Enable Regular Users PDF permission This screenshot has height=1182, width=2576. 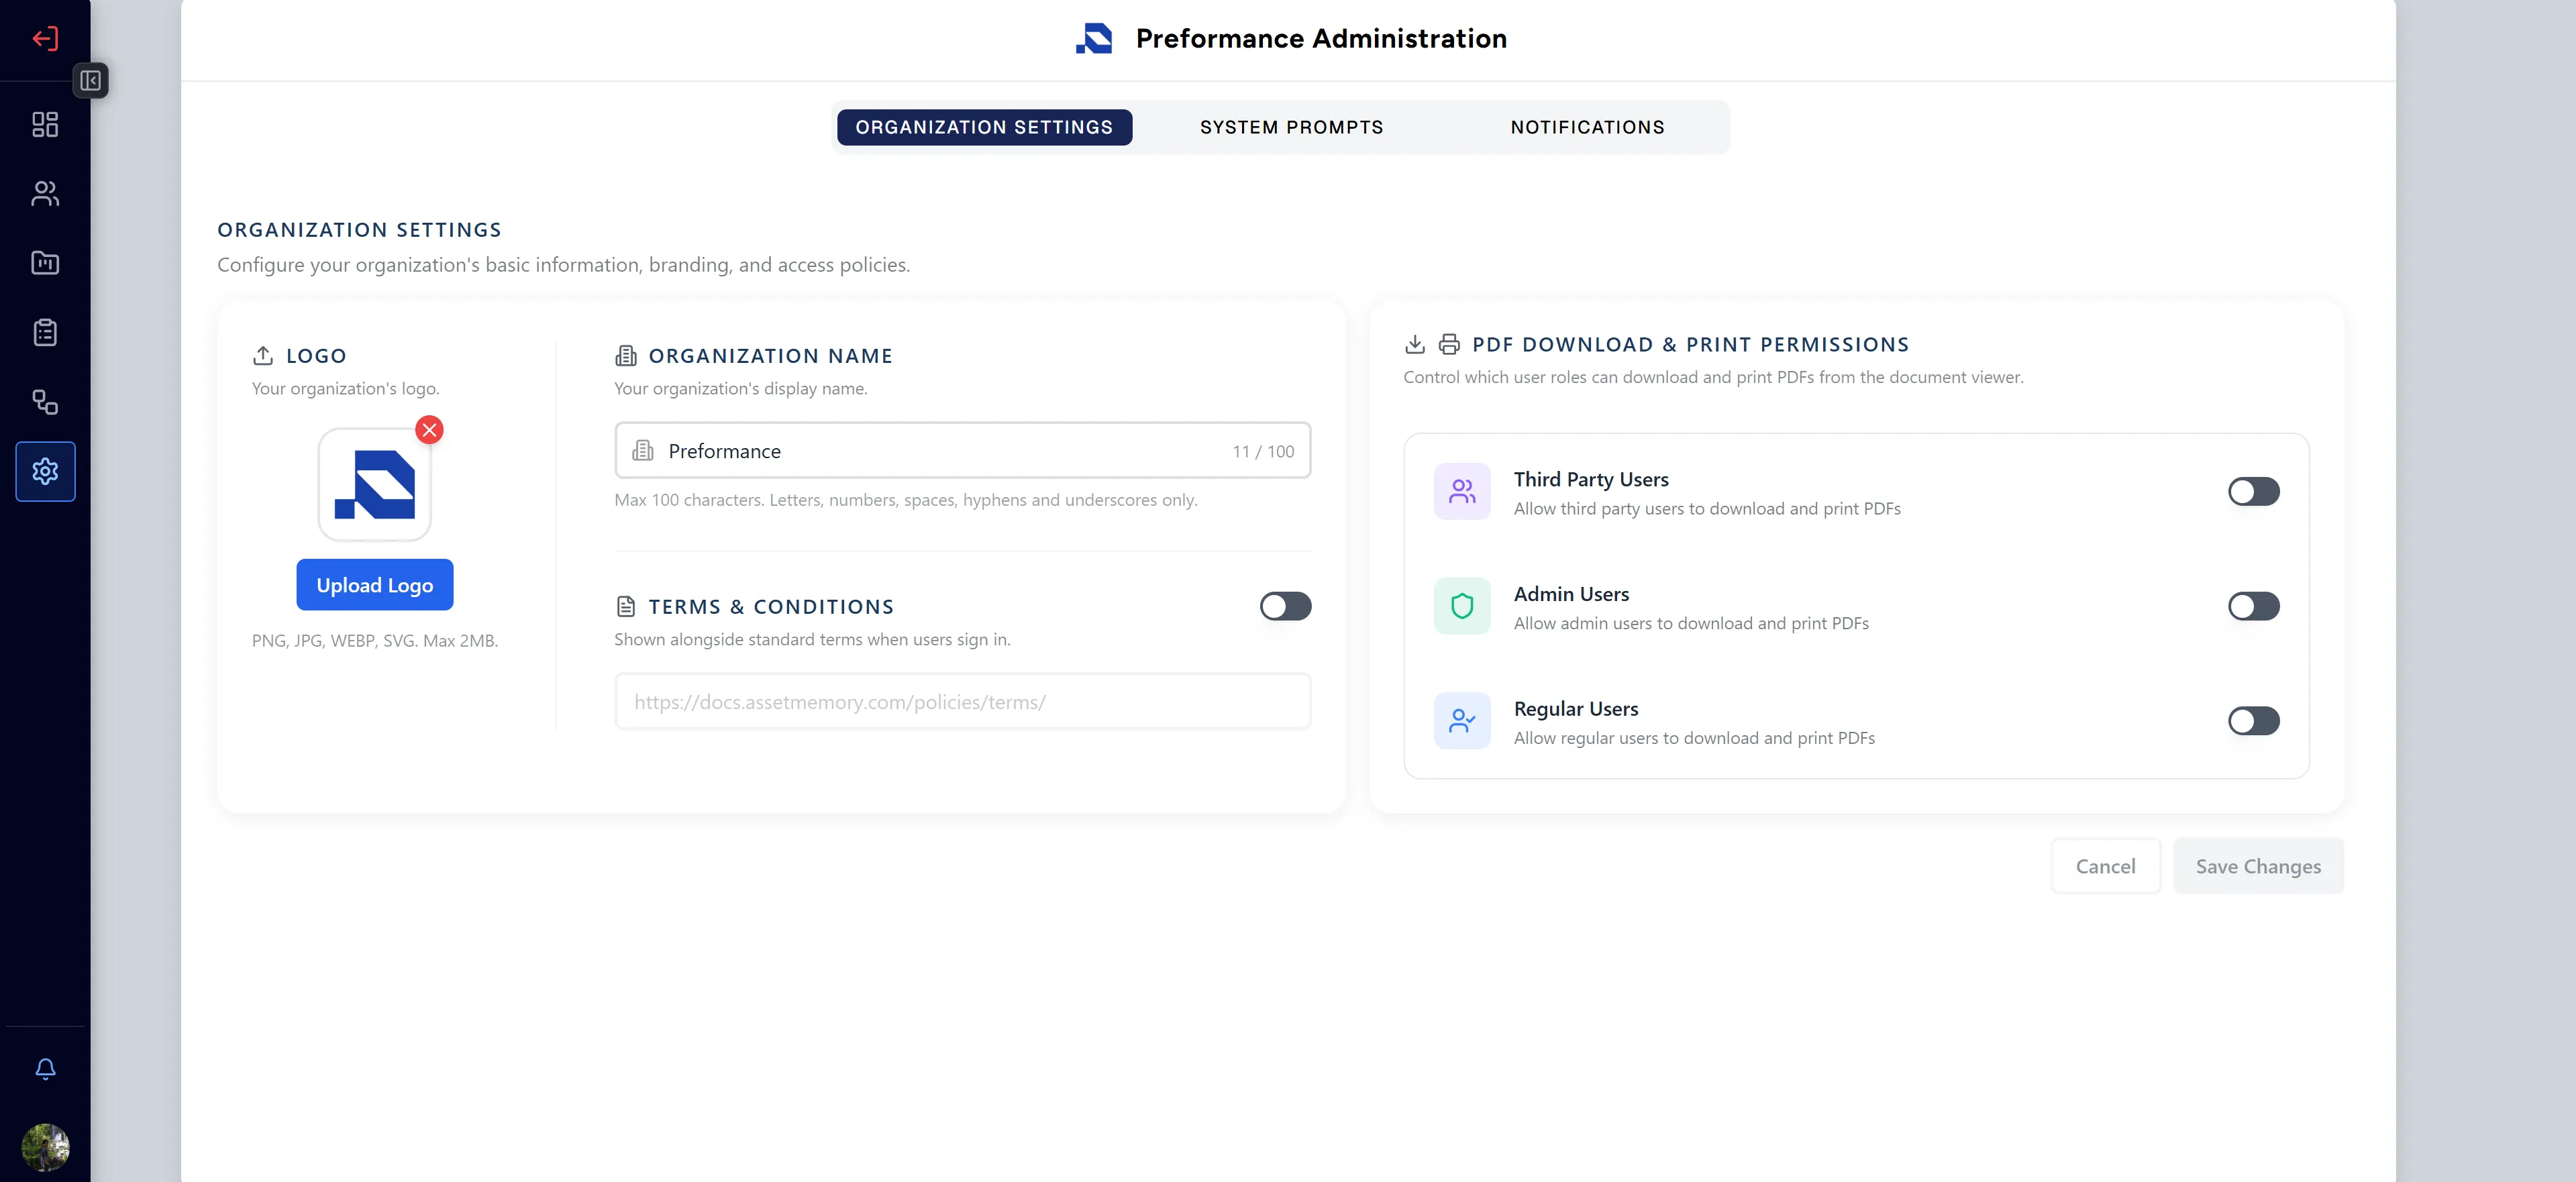click(2253, 721)
